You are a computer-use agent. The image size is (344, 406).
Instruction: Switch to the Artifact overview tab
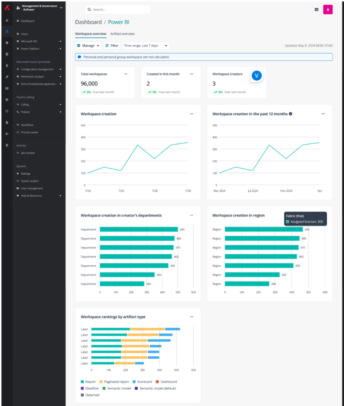click(122, 34)
